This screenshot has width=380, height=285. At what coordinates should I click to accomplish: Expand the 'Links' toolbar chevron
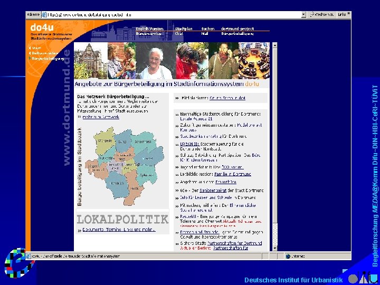tap(349, 14)
